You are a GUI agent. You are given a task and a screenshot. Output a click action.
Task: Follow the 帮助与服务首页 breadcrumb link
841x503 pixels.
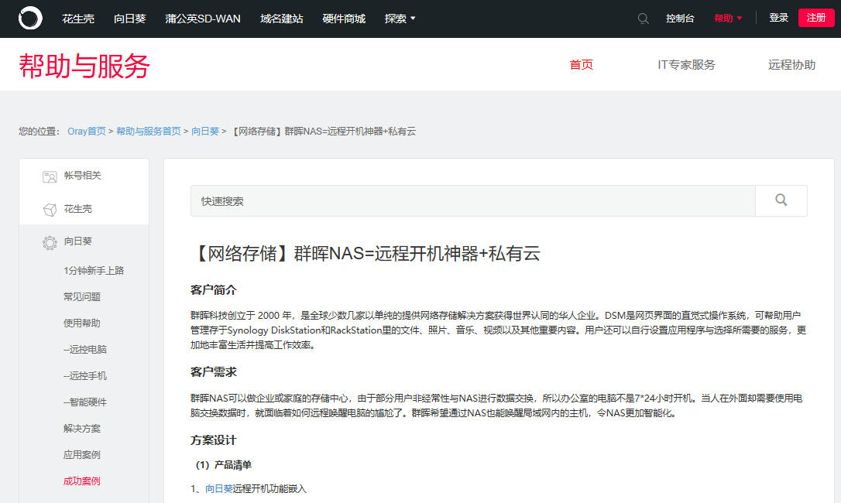149,132
